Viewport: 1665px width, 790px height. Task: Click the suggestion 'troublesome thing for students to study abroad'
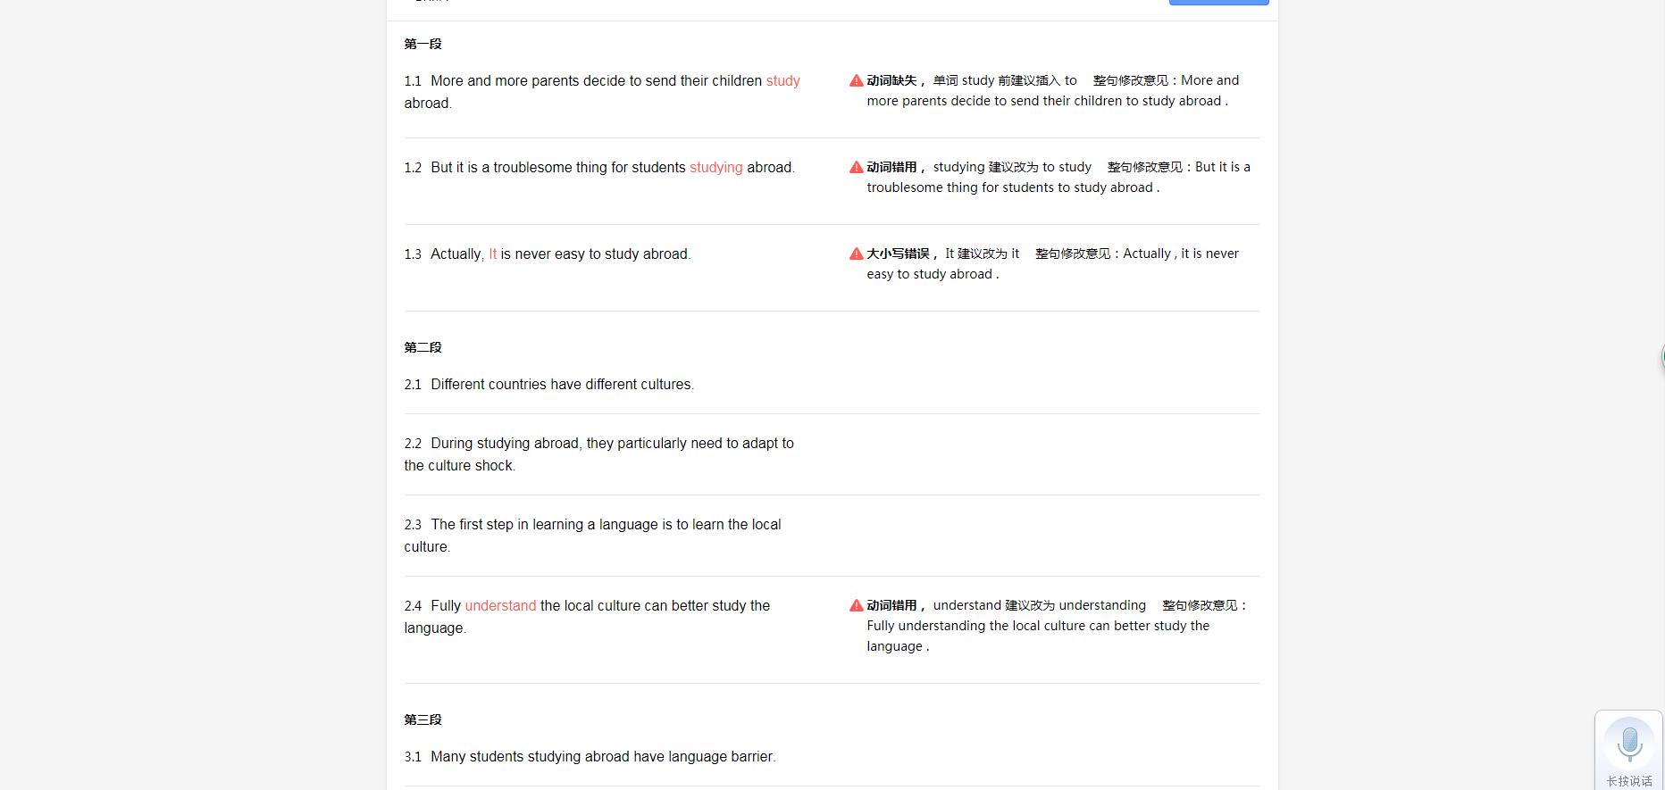(x=1013, y=187)
